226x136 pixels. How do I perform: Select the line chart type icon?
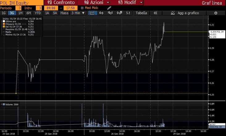click(x=92, y=13)
